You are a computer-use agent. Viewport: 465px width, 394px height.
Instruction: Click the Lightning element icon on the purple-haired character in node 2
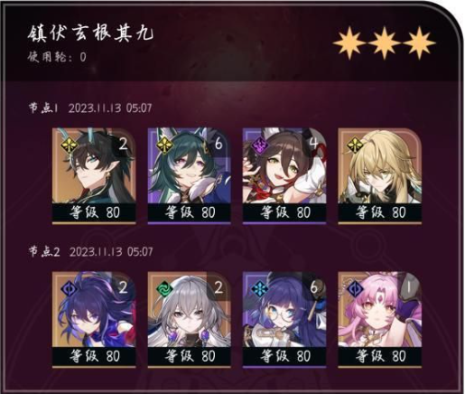(69, 289)
